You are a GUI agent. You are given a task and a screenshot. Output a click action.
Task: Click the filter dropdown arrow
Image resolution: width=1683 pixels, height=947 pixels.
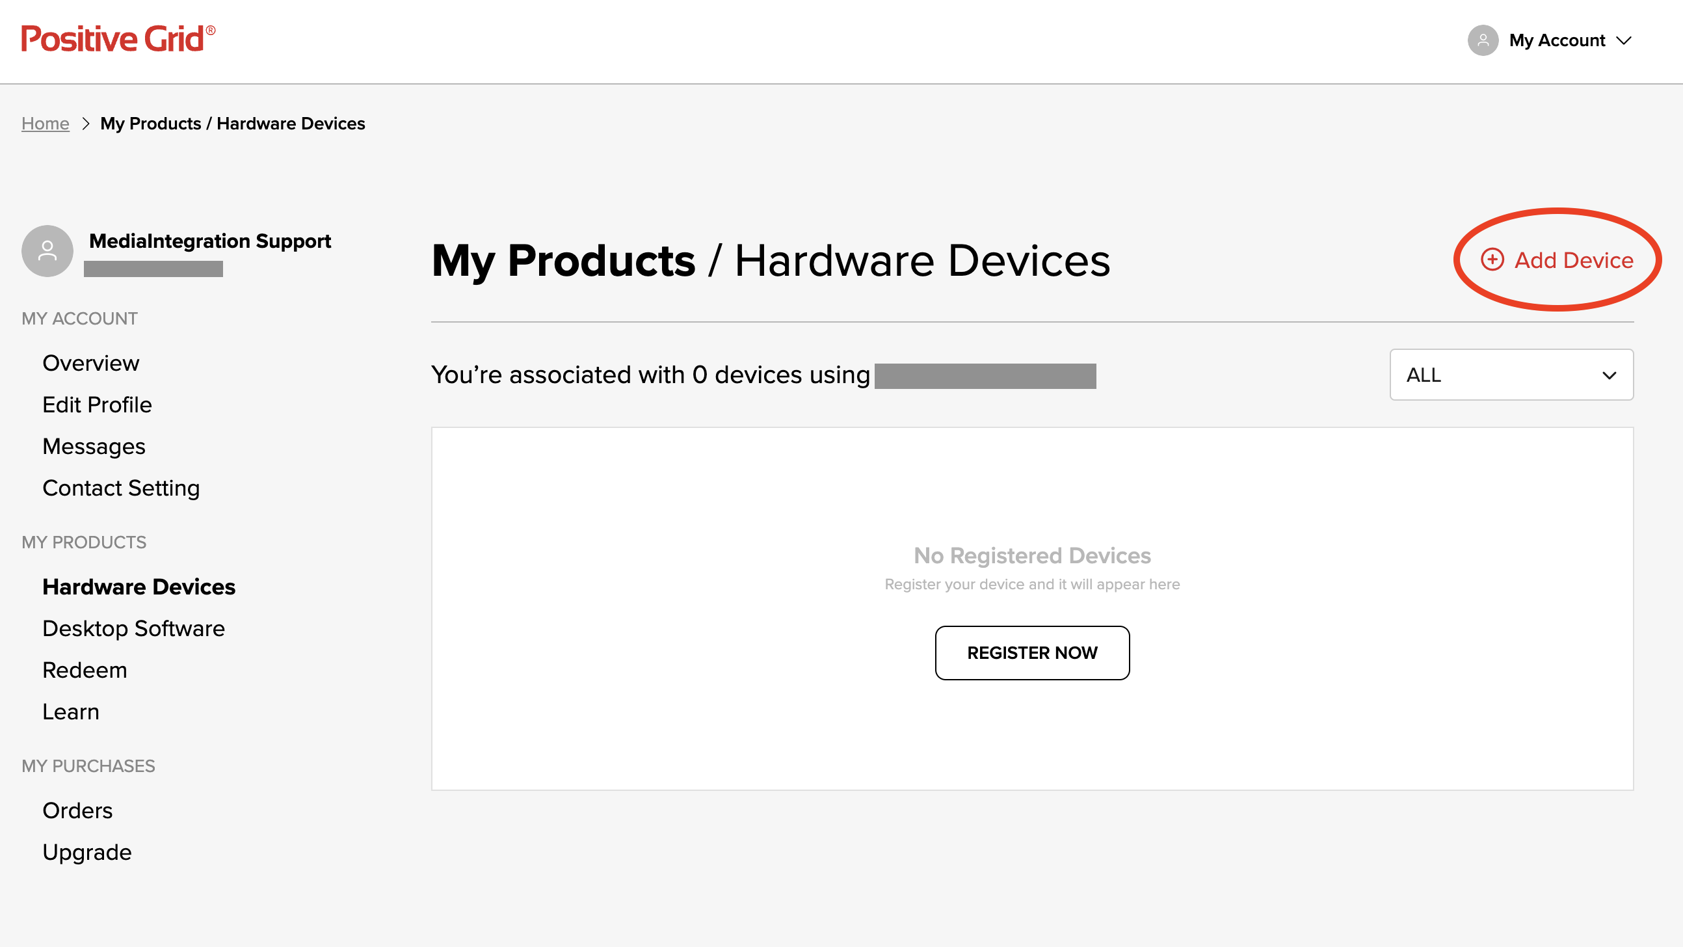pos(1609,375)
